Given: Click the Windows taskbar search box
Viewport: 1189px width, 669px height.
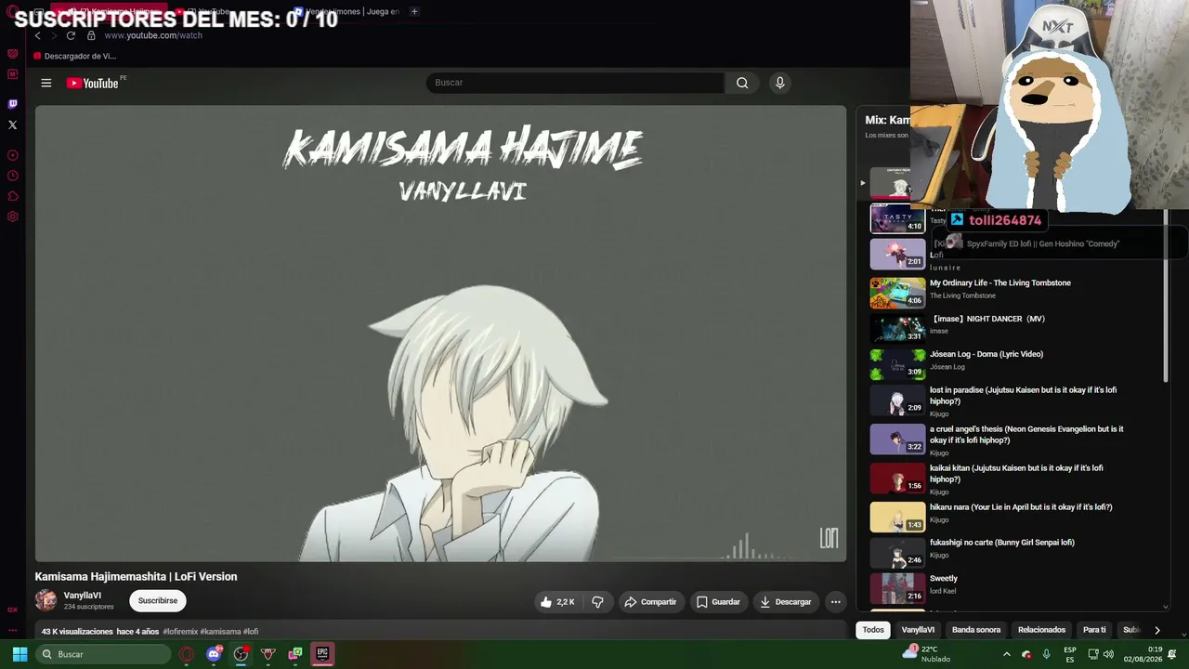Looking at the screenshot, I should 102,654.
